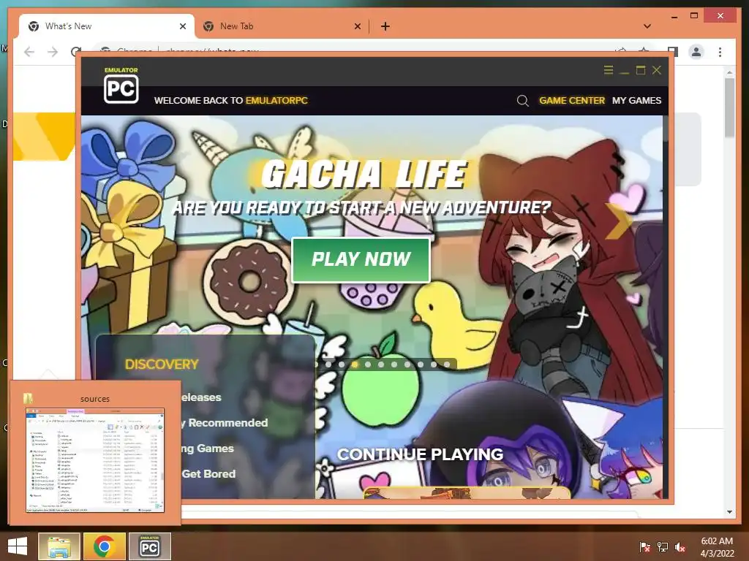Add a new Chrome tab with the plus button
Image resolution: width=749 pixels, height=561 pixels.
click(x=385, y=26)
